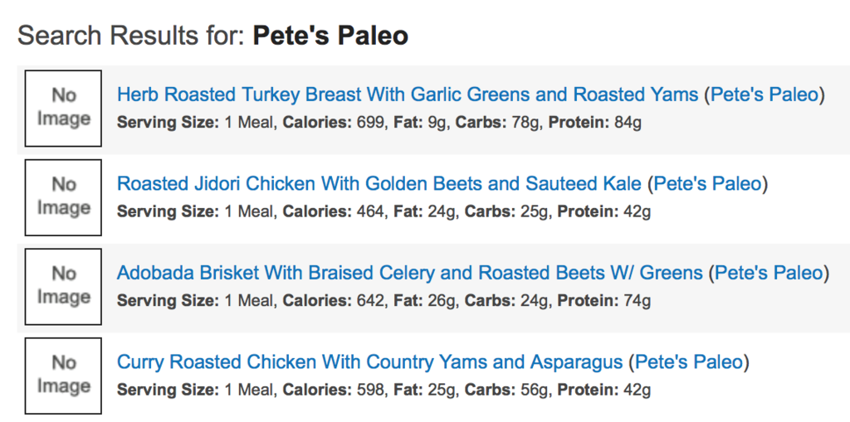
Task: Click the 464 calories nutrition line
Action: (383, 211)
